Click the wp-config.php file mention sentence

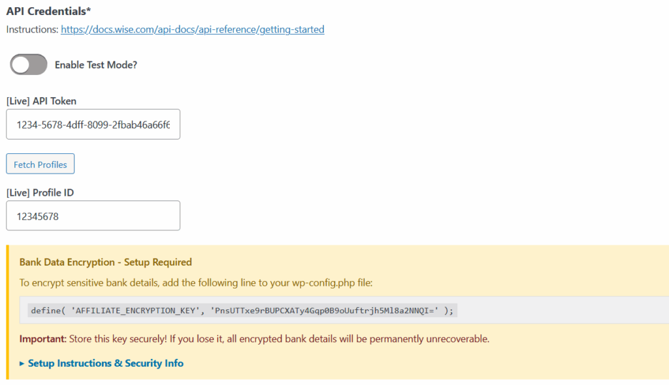coord(196,283)
